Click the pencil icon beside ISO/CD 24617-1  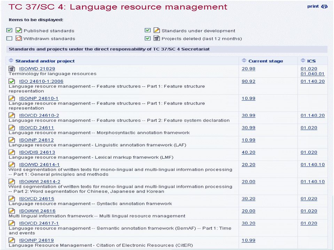(x=12, y=223)
